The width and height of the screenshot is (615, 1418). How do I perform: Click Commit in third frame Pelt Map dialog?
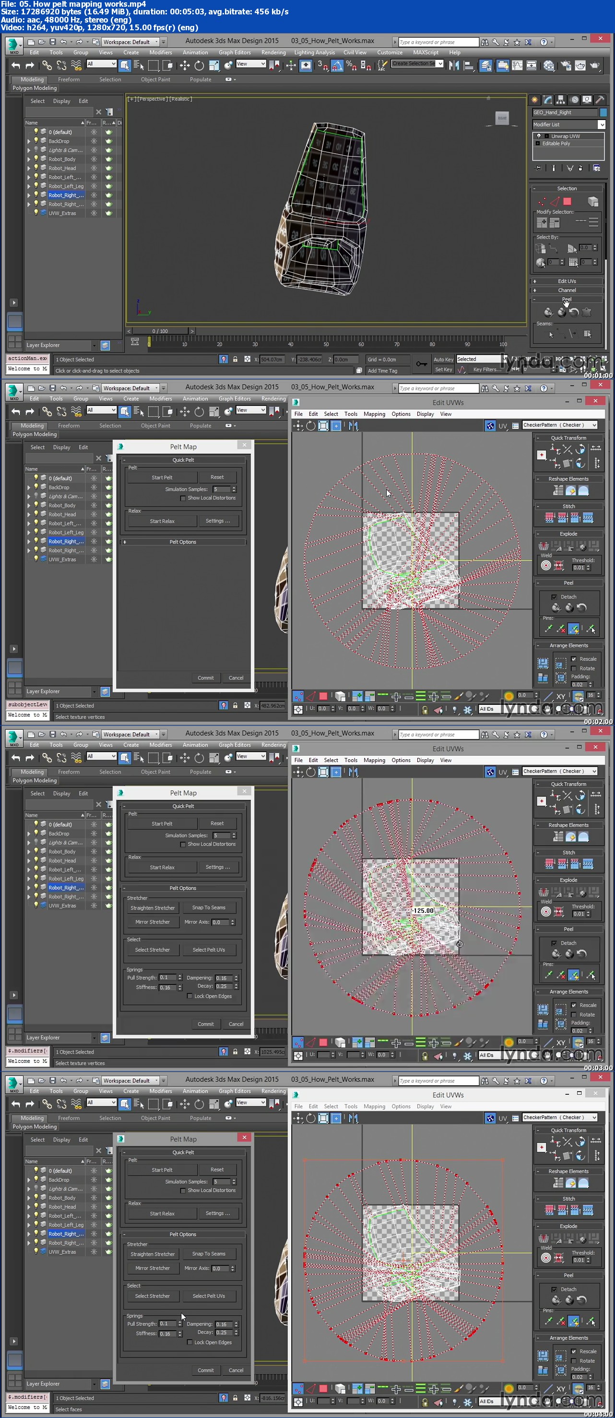pyautogui.click(x=206, y=1024)
